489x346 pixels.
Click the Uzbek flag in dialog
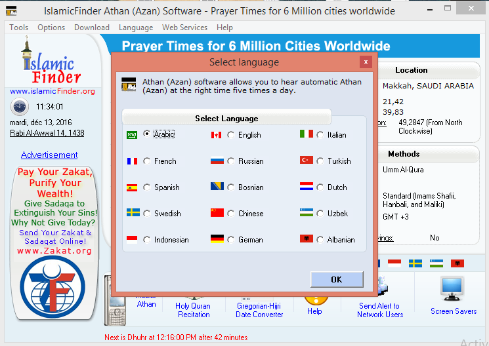(x=307, y=212)
